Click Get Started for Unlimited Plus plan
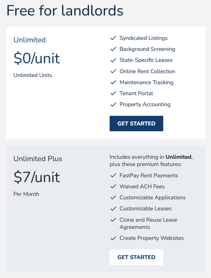Image resolution: width=211 pixels, height=278 pixels. coord(136,257)
